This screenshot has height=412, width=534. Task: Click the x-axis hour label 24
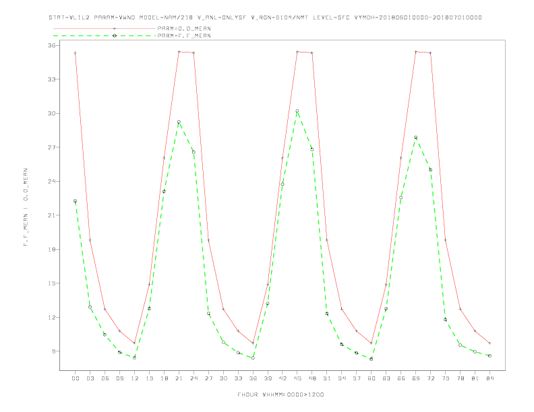point(194,378)
